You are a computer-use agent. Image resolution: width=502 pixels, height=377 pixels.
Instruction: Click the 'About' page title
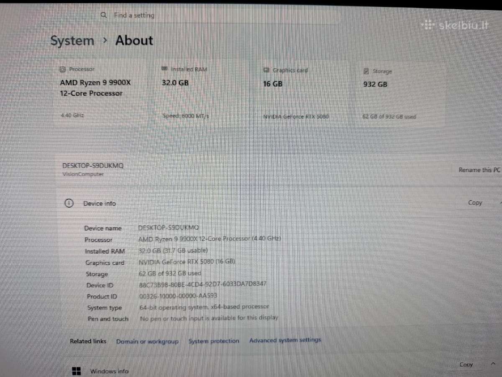click(x=134, y=41)
